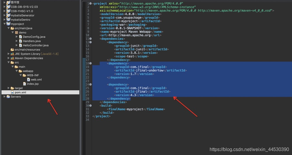Click the packaging value war
This screenshot has height=155, width=292.
click(x=122, y=25)
